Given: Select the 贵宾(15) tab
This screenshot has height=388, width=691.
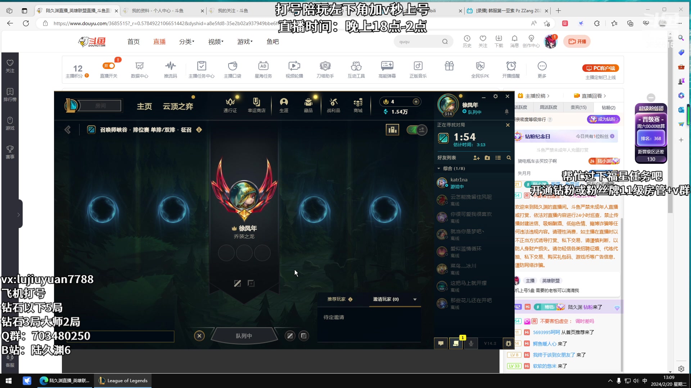Looking at the screenshot, I should click(578, 107).
